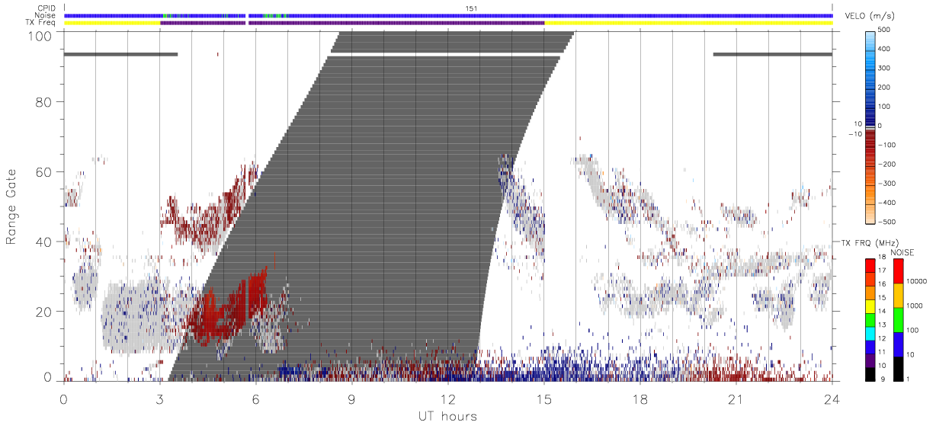Viewport: 936px width, 432px height.
Task: Click the '-10' label beside velocity scale
Action: 854,134
